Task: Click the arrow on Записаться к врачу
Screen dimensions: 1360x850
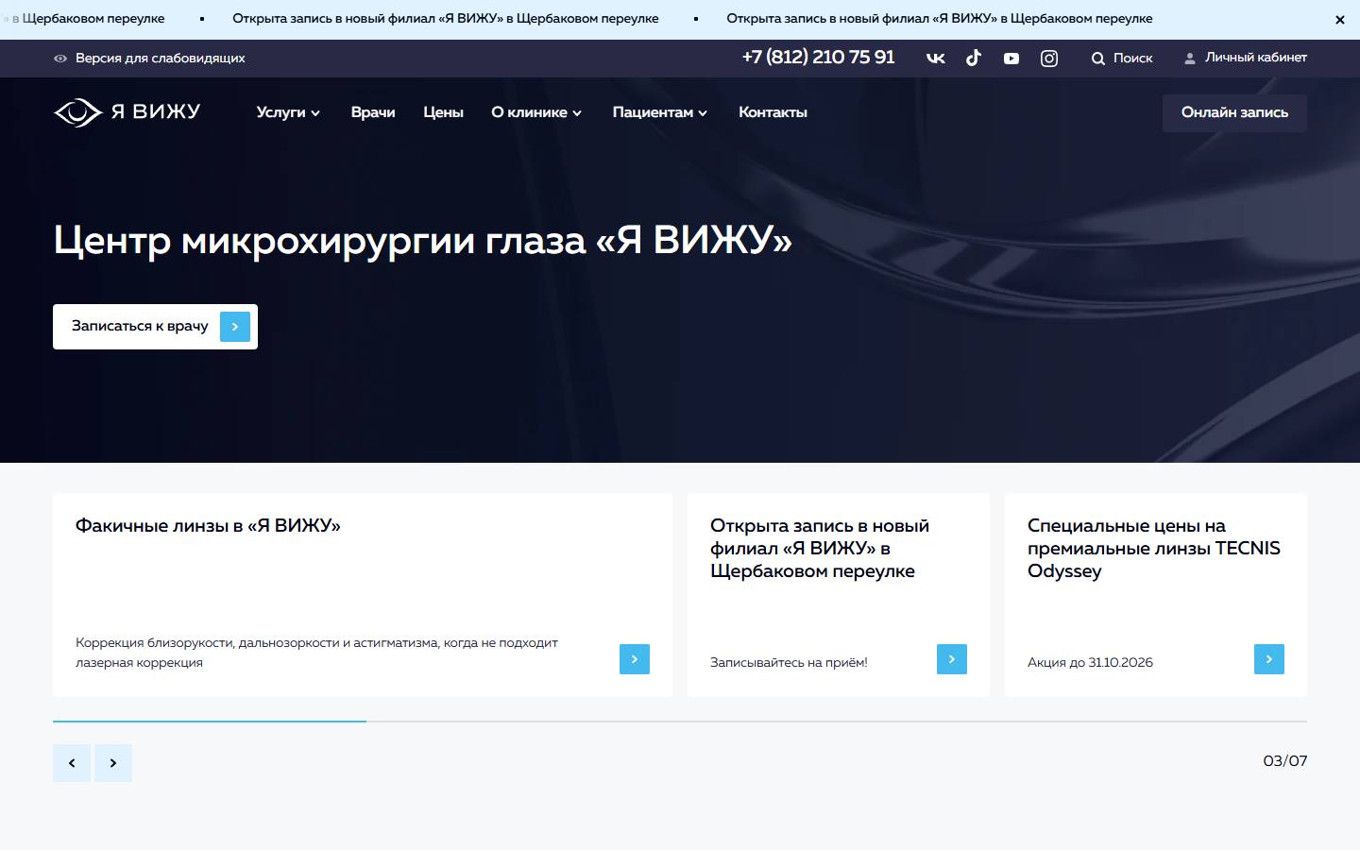Action: [235, 327]
